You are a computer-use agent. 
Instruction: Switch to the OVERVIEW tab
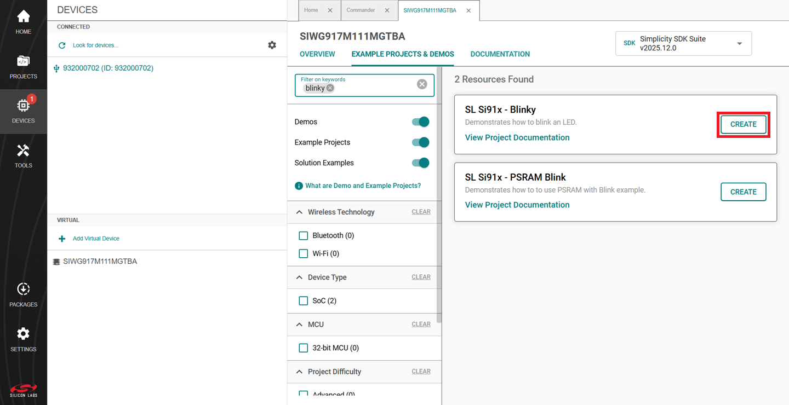click(x=317, y=54)
